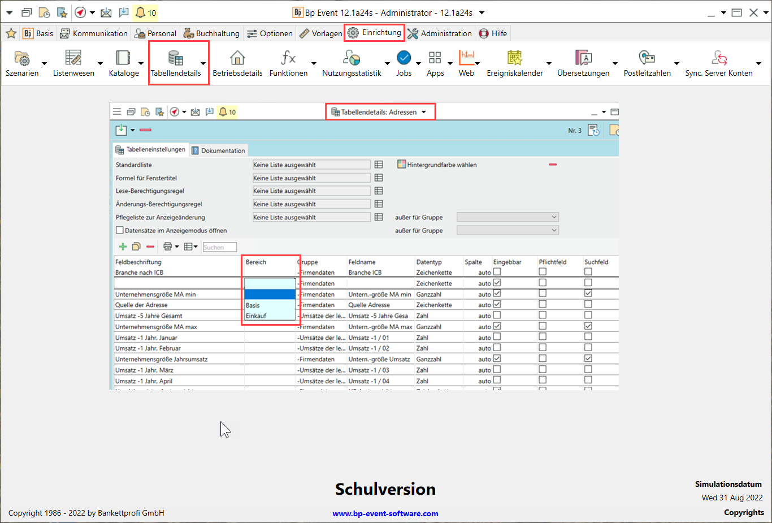772x523 pixels.
Task: Click the Nutzungsstatistik icon
Action: [352, 58]
